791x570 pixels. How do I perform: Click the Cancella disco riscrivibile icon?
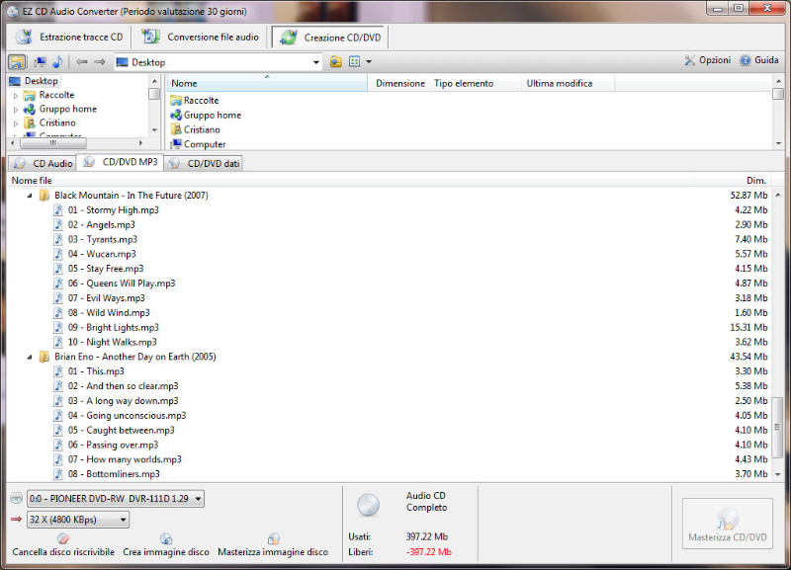click(63, 538)
